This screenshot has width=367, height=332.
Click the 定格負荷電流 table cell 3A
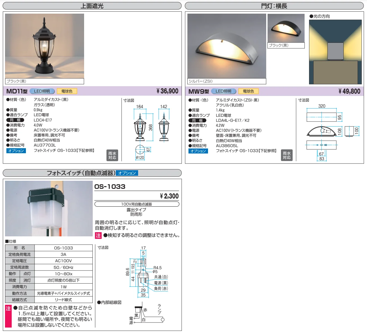(63, 254)
